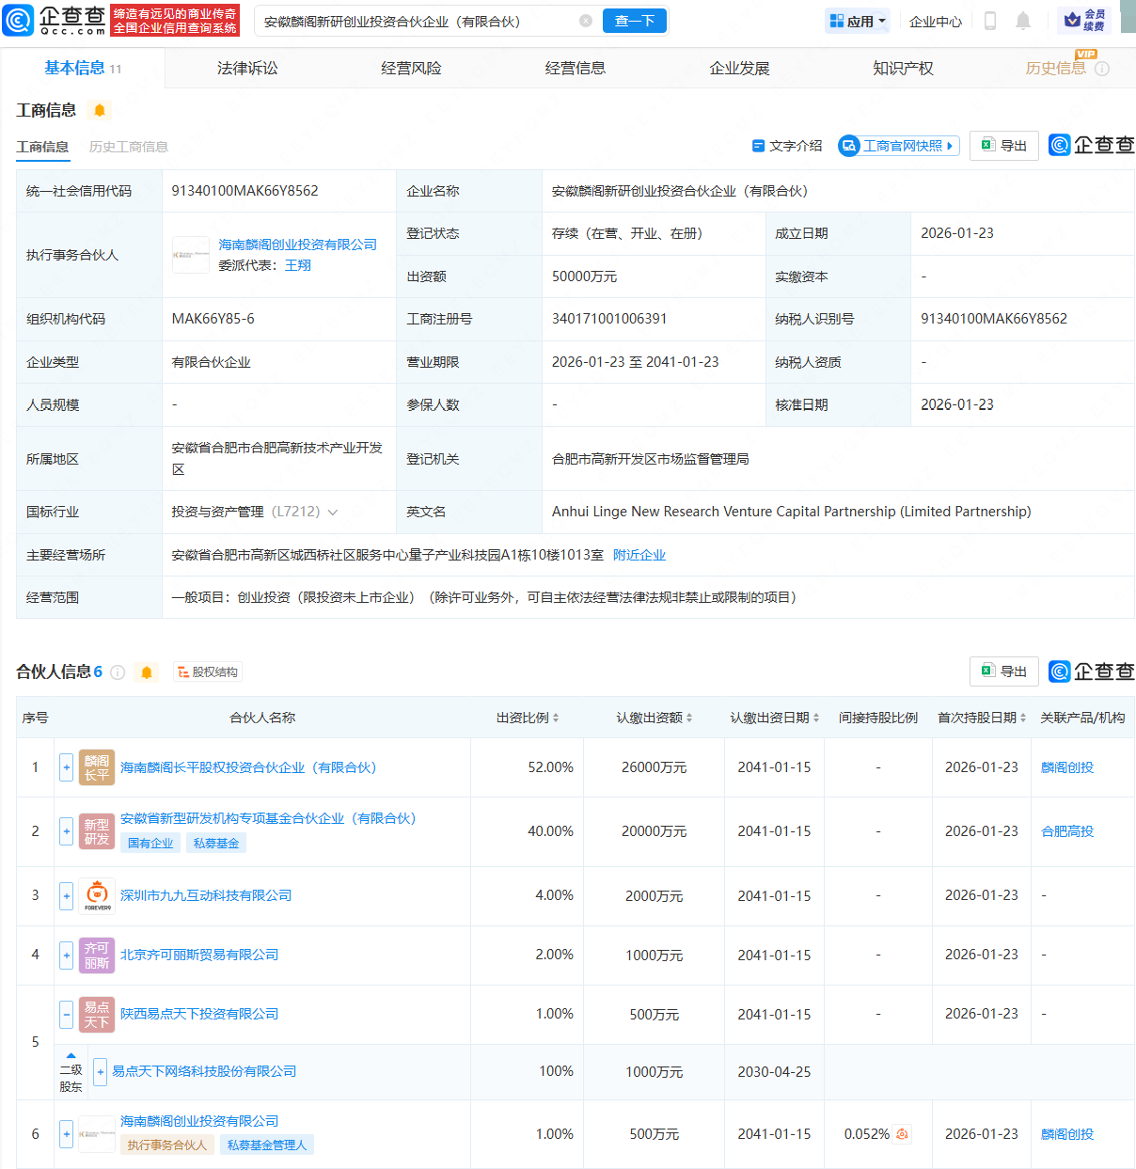The height and width of the screenshot is (1169, 1136).
Task: Expand row for 海南麟阁长平股权投资合伙企业
Action: [x=66, y=767]
